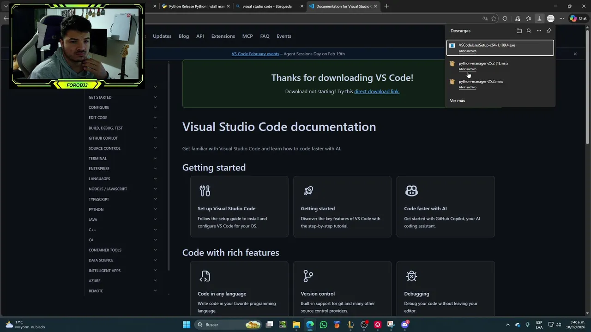Screen dimensions: 591x332
Task: Open Discord from taskbar
Action: [405, 325]
